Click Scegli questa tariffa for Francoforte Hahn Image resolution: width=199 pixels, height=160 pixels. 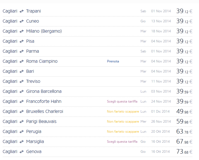point(122,101)
